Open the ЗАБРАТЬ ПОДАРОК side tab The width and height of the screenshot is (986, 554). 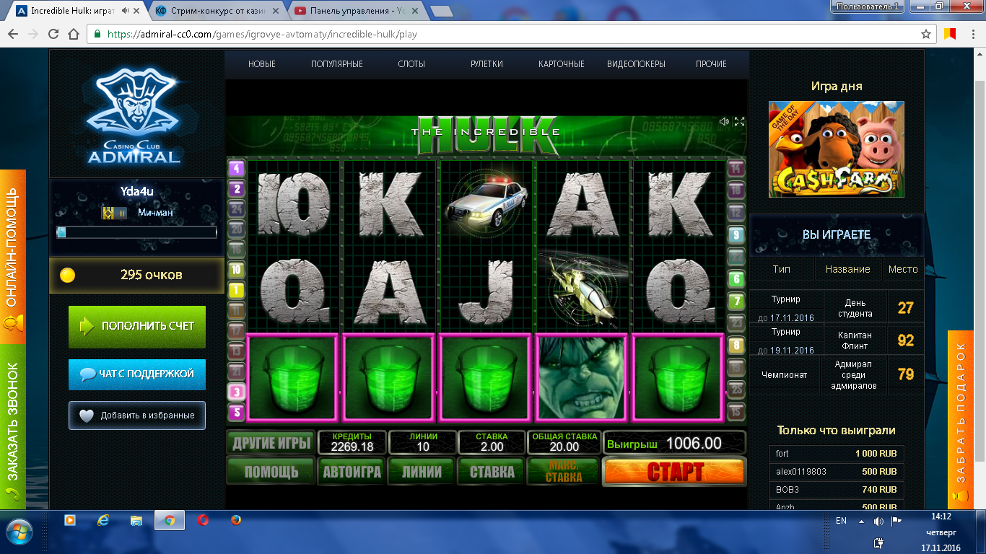click(961, 420)
